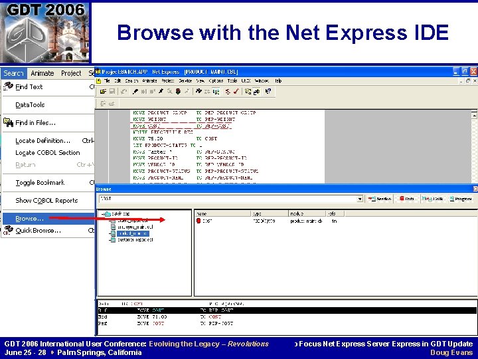Click the Program button in Browse panel
This screenshot has width=478, height=359.
[461, 199]
